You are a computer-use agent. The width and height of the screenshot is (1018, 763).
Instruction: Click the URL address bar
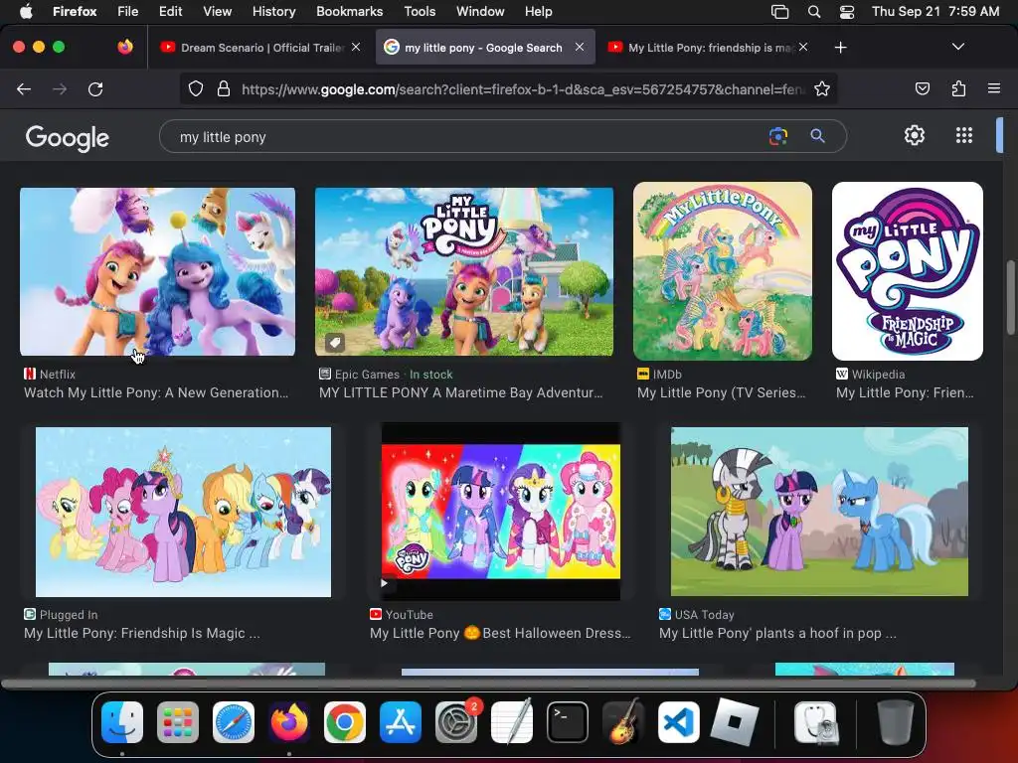523,88
